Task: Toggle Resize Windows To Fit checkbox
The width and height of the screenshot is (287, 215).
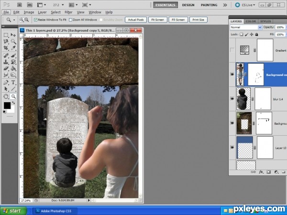Action: [x=36, y=20]
